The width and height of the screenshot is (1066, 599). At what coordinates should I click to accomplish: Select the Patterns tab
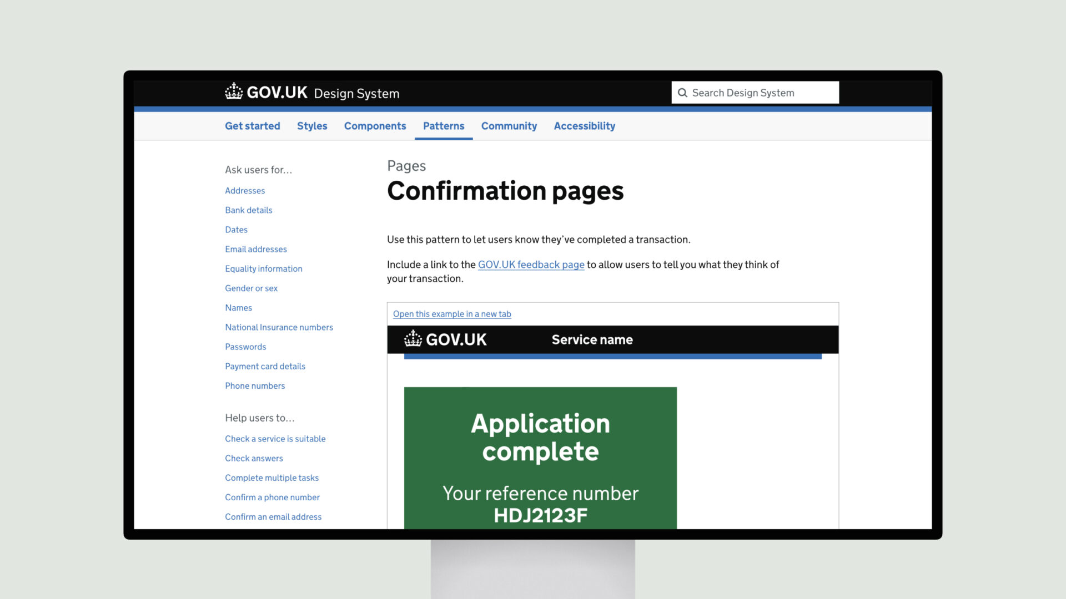(444, 126)
